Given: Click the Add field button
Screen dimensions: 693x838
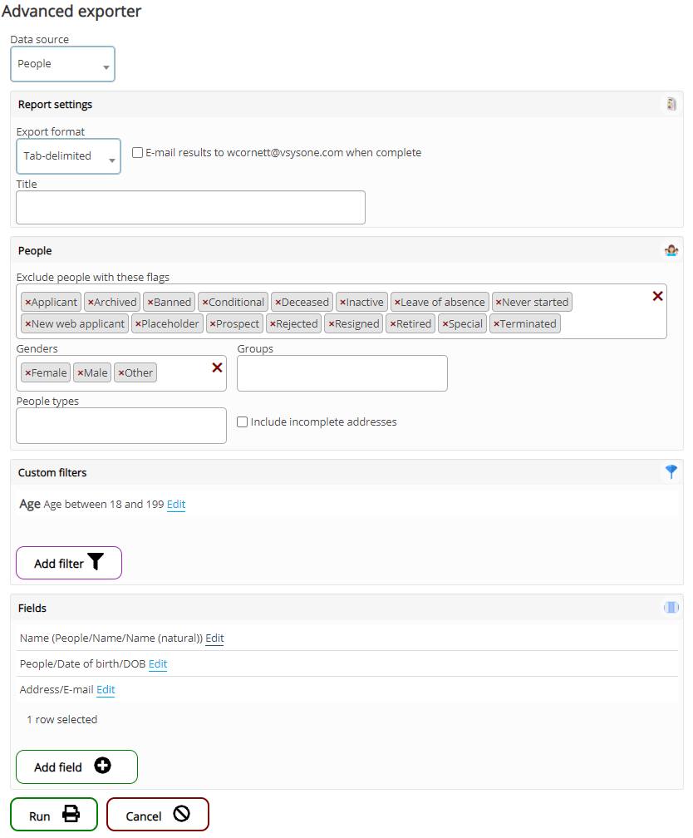Looking at the screenshot, I should pos(76,767).
